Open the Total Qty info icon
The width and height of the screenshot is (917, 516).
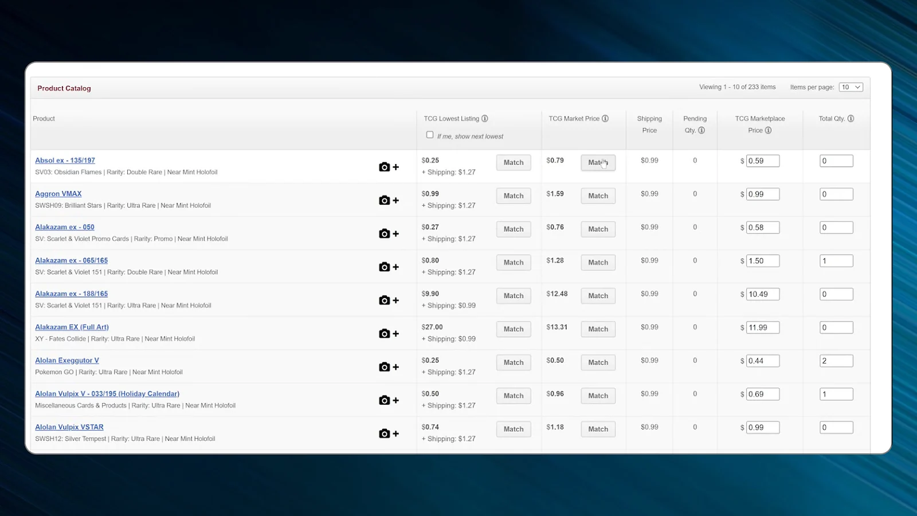[850, 118]
